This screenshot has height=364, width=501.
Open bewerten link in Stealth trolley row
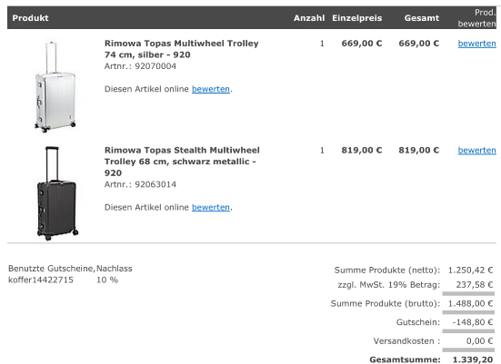(476, 151)
